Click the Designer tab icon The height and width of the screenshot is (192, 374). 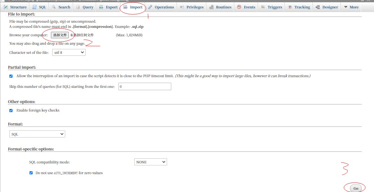pos(318,7)
